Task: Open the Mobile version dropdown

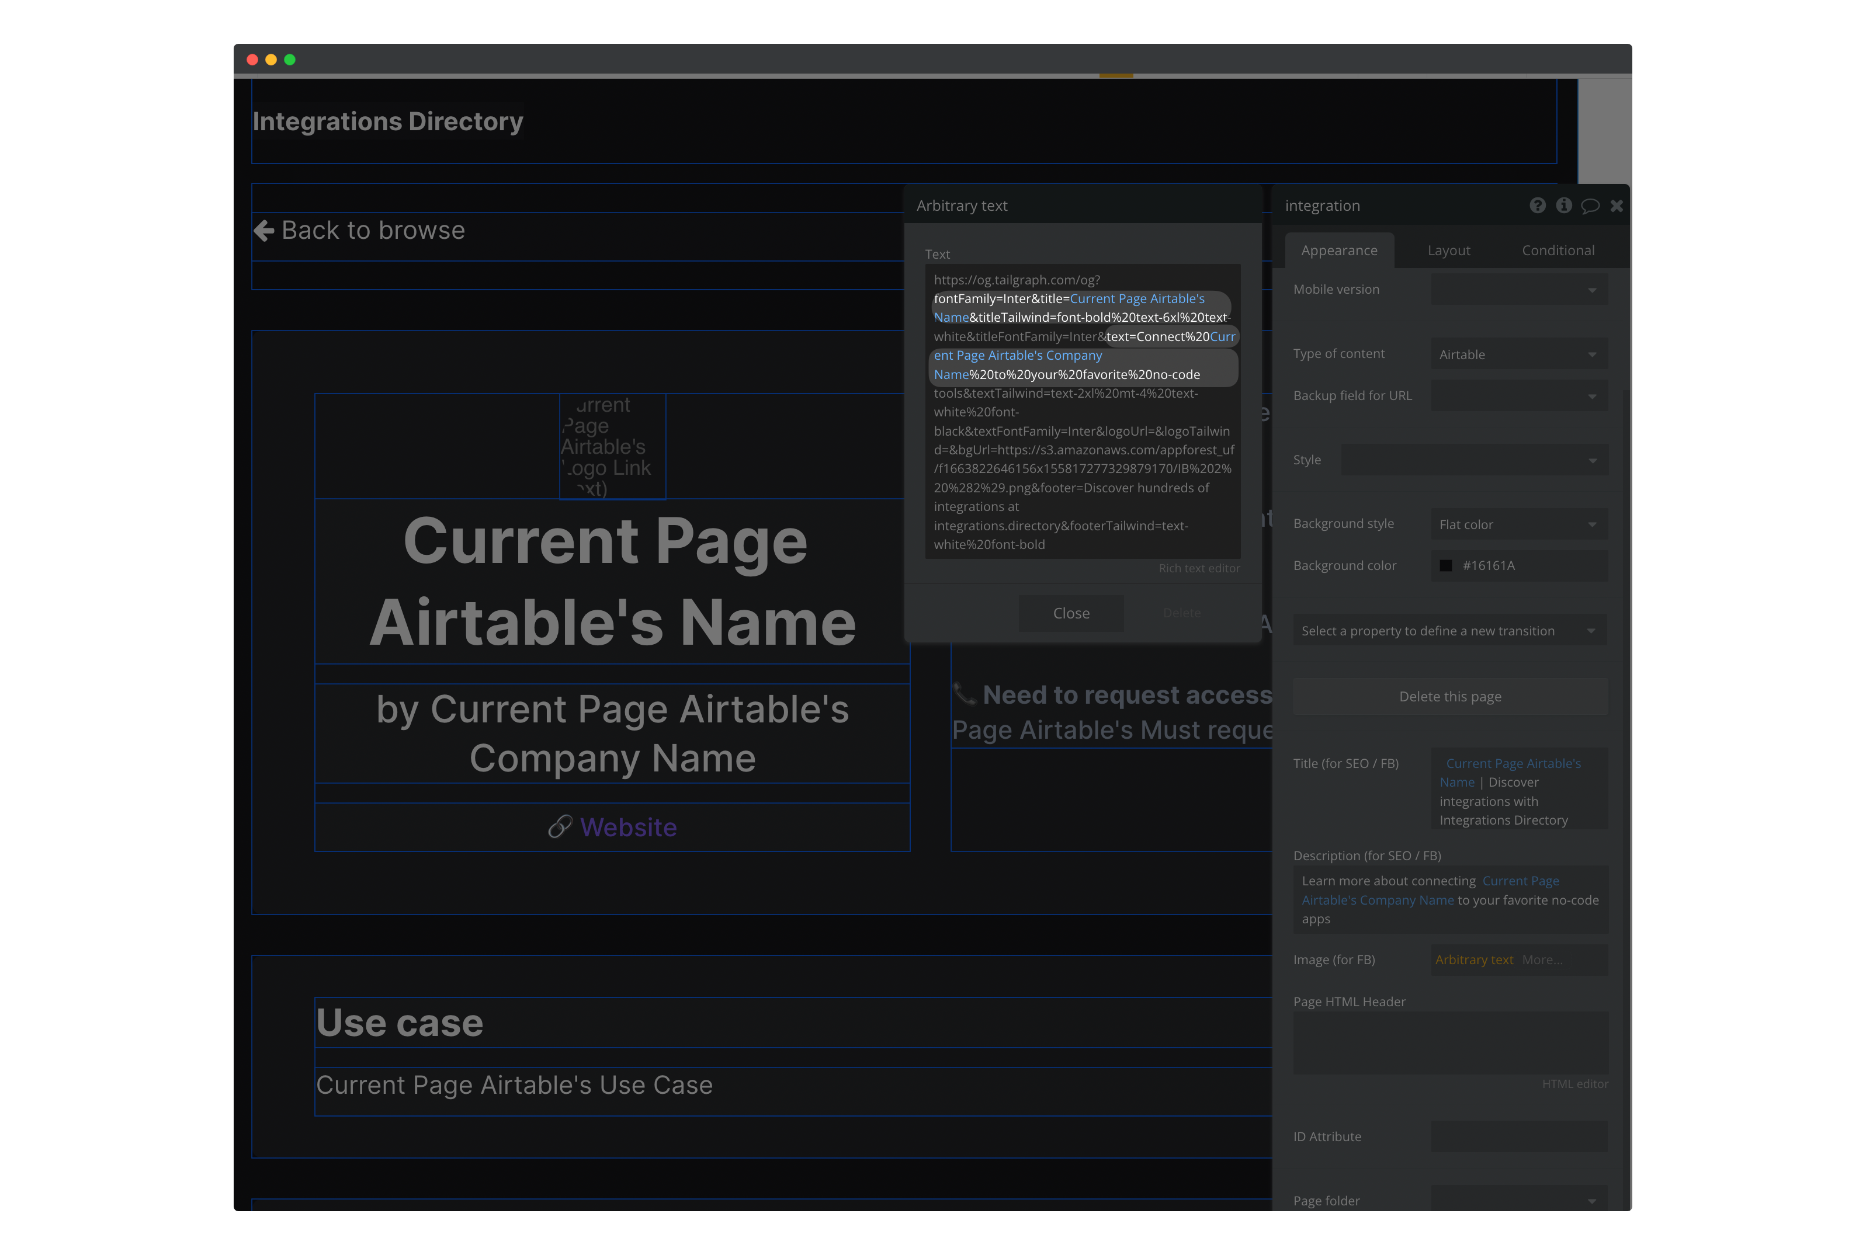Action: (1518, 290)
